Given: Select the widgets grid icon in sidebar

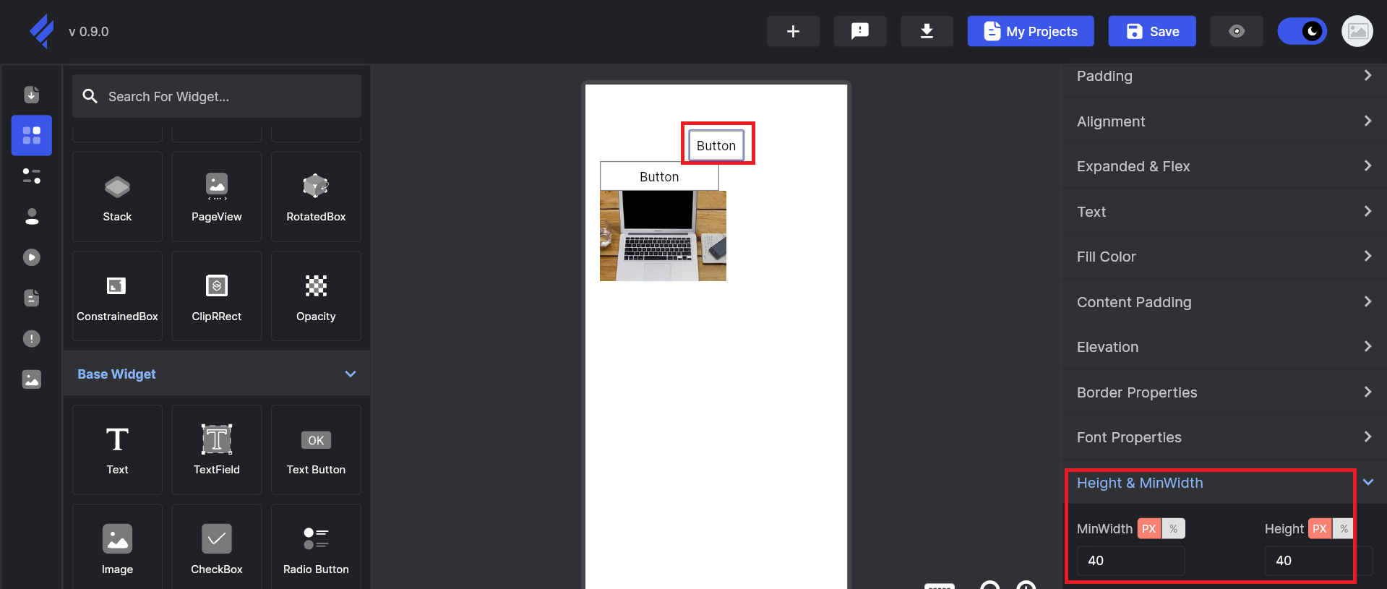Looking at the screenshot, I should tap(32, 135).
